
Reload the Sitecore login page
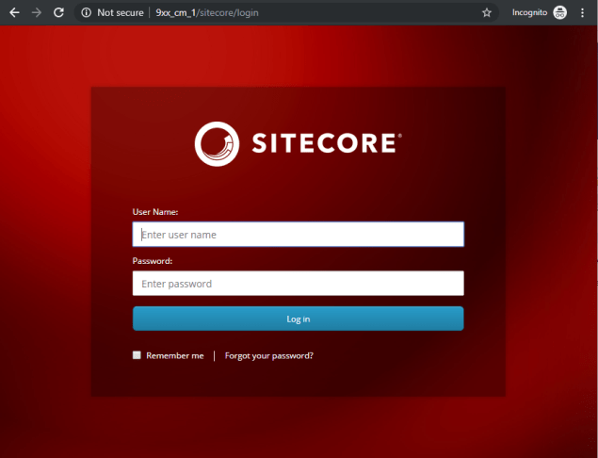click(x=58, y=12)
